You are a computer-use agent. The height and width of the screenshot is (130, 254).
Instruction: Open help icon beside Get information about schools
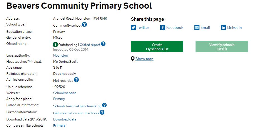[x=102, y=112]
